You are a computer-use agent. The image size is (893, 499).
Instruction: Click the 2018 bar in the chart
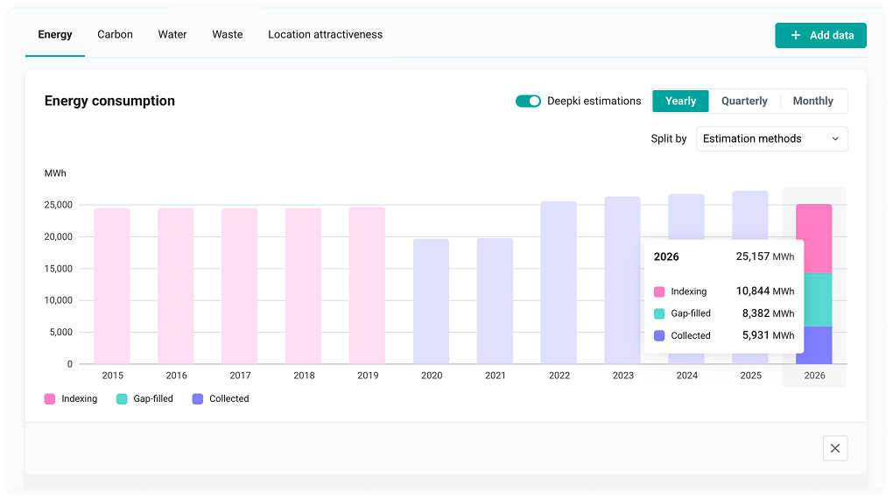(304, 286)
